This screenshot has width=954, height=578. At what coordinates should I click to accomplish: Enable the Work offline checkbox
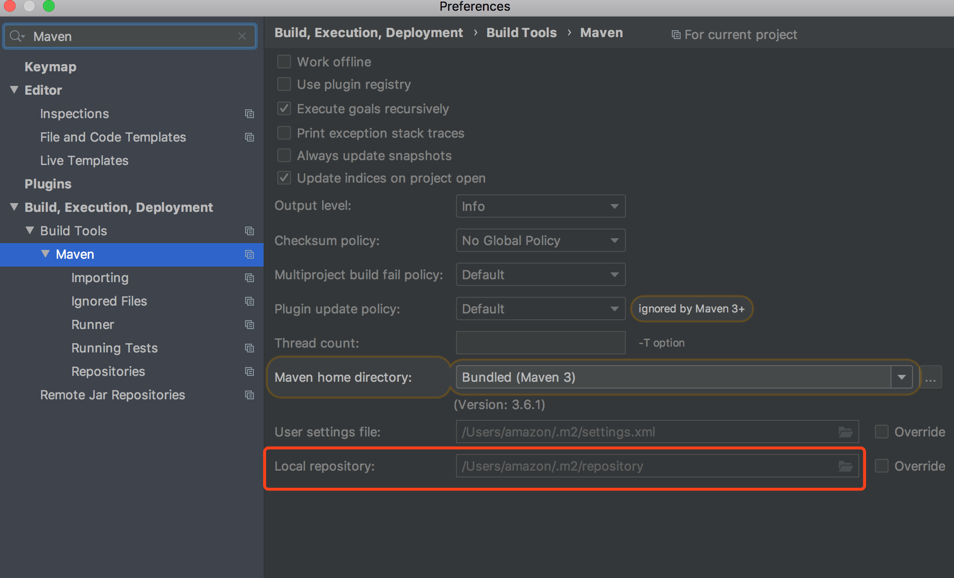click(x=284, y=62)
